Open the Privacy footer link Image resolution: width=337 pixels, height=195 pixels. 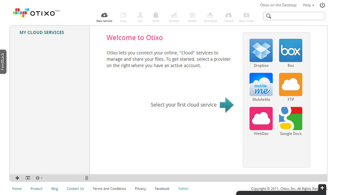[x=140, y=189]
